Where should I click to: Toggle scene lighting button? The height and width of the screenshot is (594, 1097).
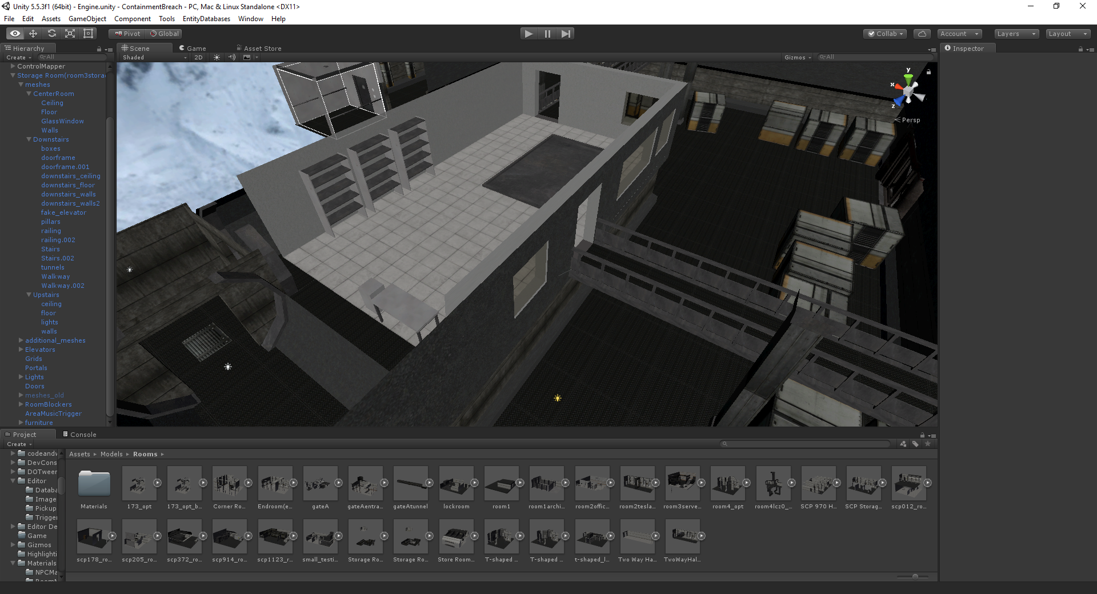[x=217, y=57]
